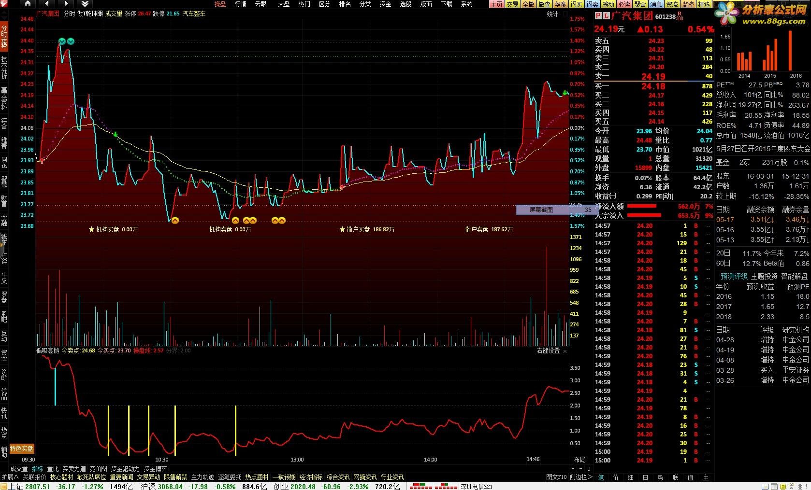Select the 笔 tab under tick list

point(601,477)
